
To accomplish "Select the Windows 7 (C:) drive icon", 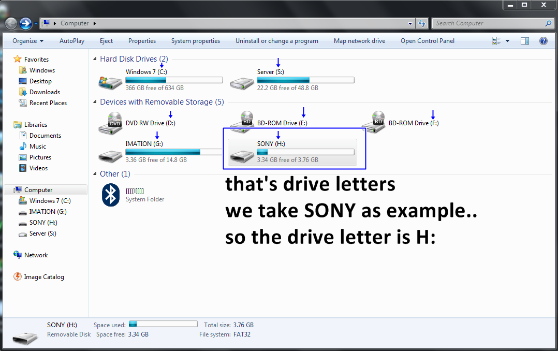I will [x=110, y=83].
